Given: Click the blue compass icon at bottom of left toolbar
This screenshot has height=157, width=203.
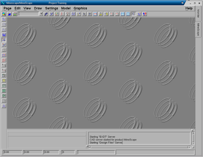Looking at the screenshot, I should [x=4, y=106].
